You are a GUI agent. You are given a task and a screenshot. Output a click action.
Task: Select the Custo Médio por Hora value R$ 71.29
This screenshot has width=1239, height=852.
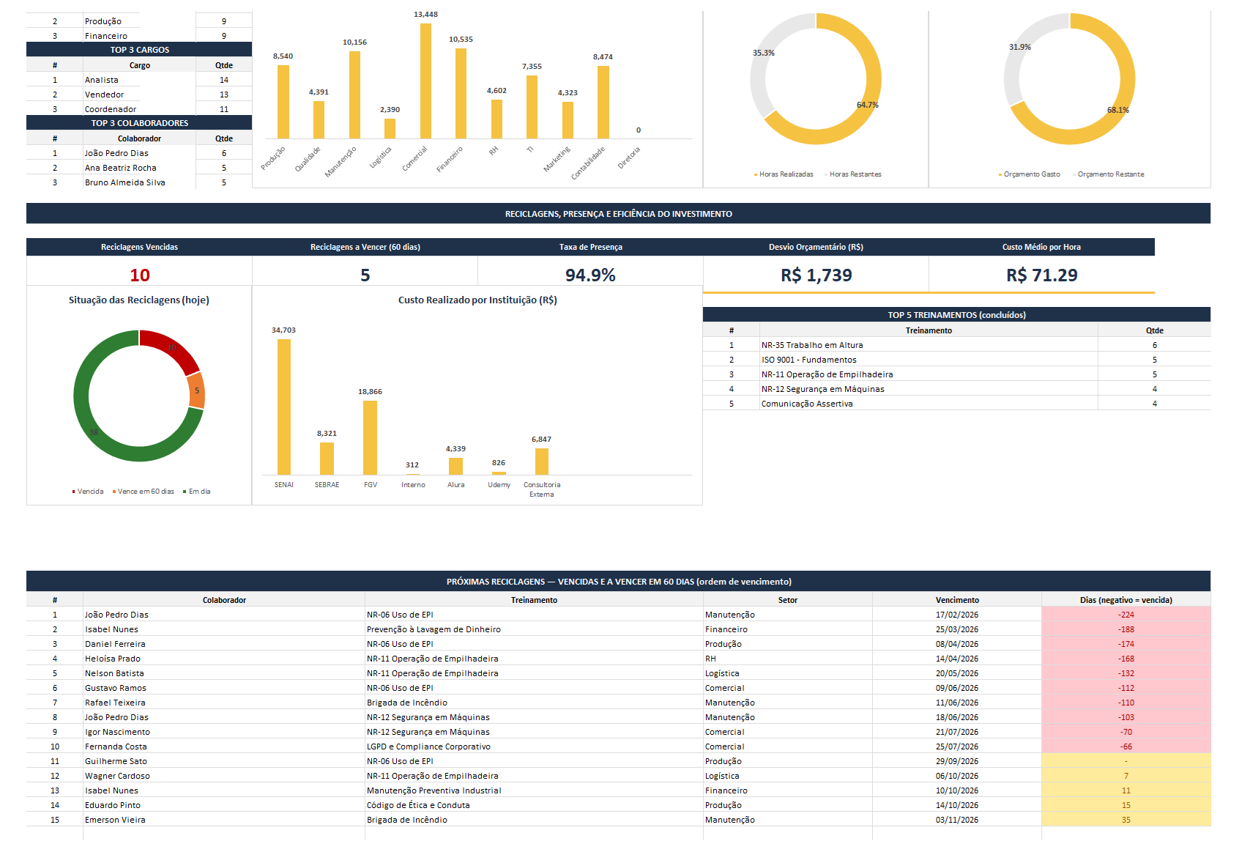point(1042,275)
